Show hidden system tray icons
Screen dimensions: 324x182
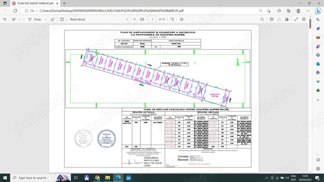(x=267, y=178)
